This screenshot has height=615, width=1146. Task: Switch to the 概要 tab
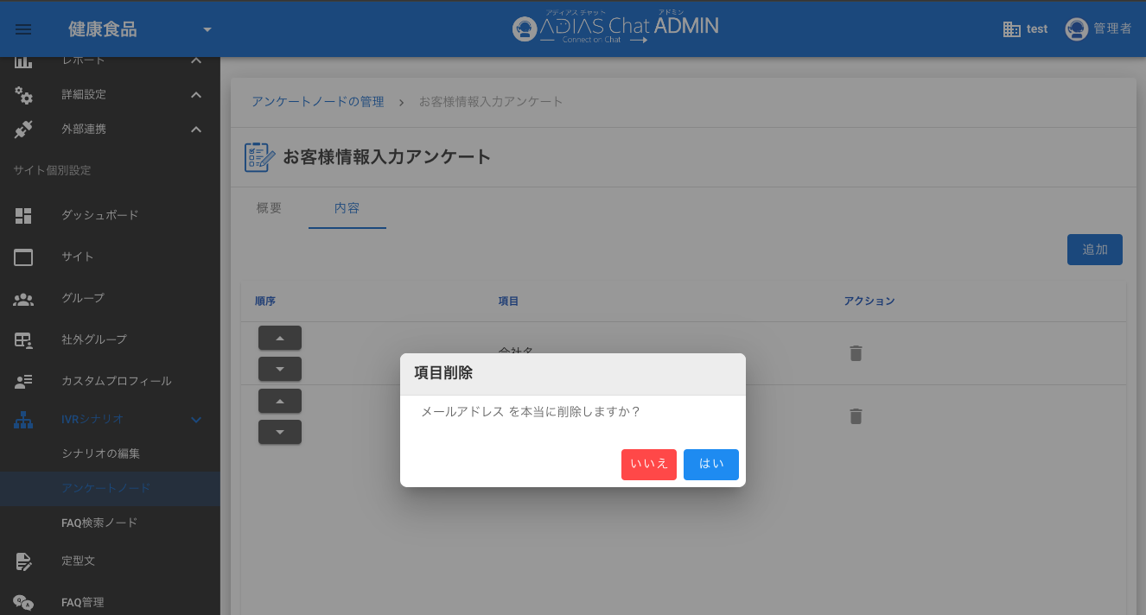click(269, 209)
